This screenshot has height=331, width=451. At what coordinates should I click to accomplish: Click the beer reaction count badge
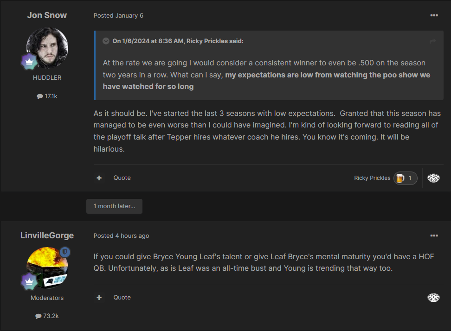coord(405,178)
